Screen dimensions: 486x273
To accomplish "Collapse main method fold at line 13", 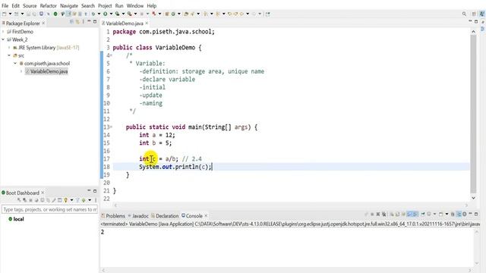I will [111, 127].
